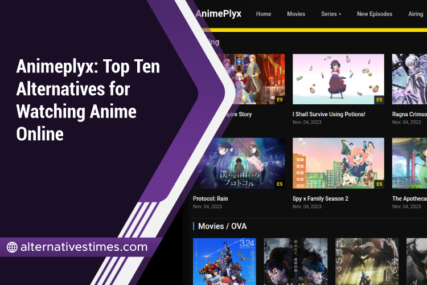Viewport: 427px width, 285px height.
Task: Click The Apothecary title link
Action: point(409,198)
